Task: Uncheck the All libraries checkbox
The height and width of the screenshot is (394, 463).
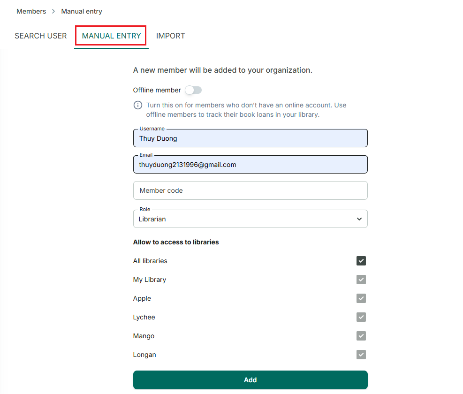Action: [361, 261]
